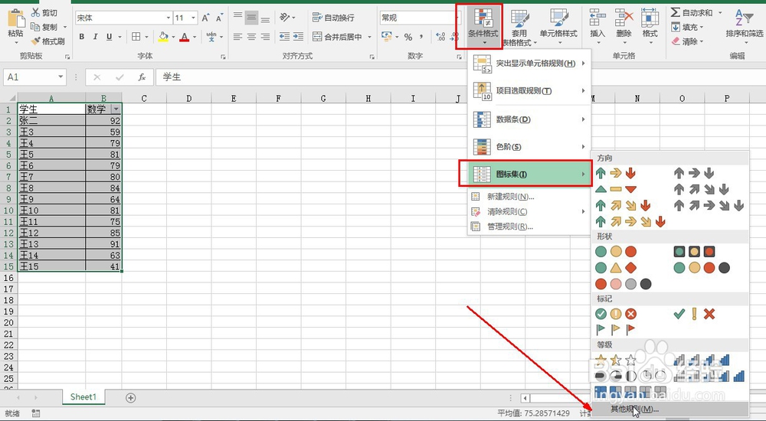Open Color Scales (色阶) submenu
The height and width of the screenshot is (421, 766).
coord(529,146)
